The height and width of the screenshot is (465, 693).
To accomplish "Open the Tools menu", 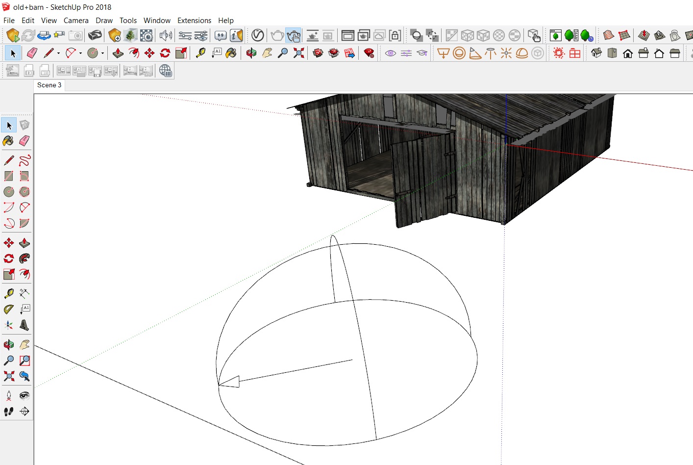I will click(x=128, y=21).
